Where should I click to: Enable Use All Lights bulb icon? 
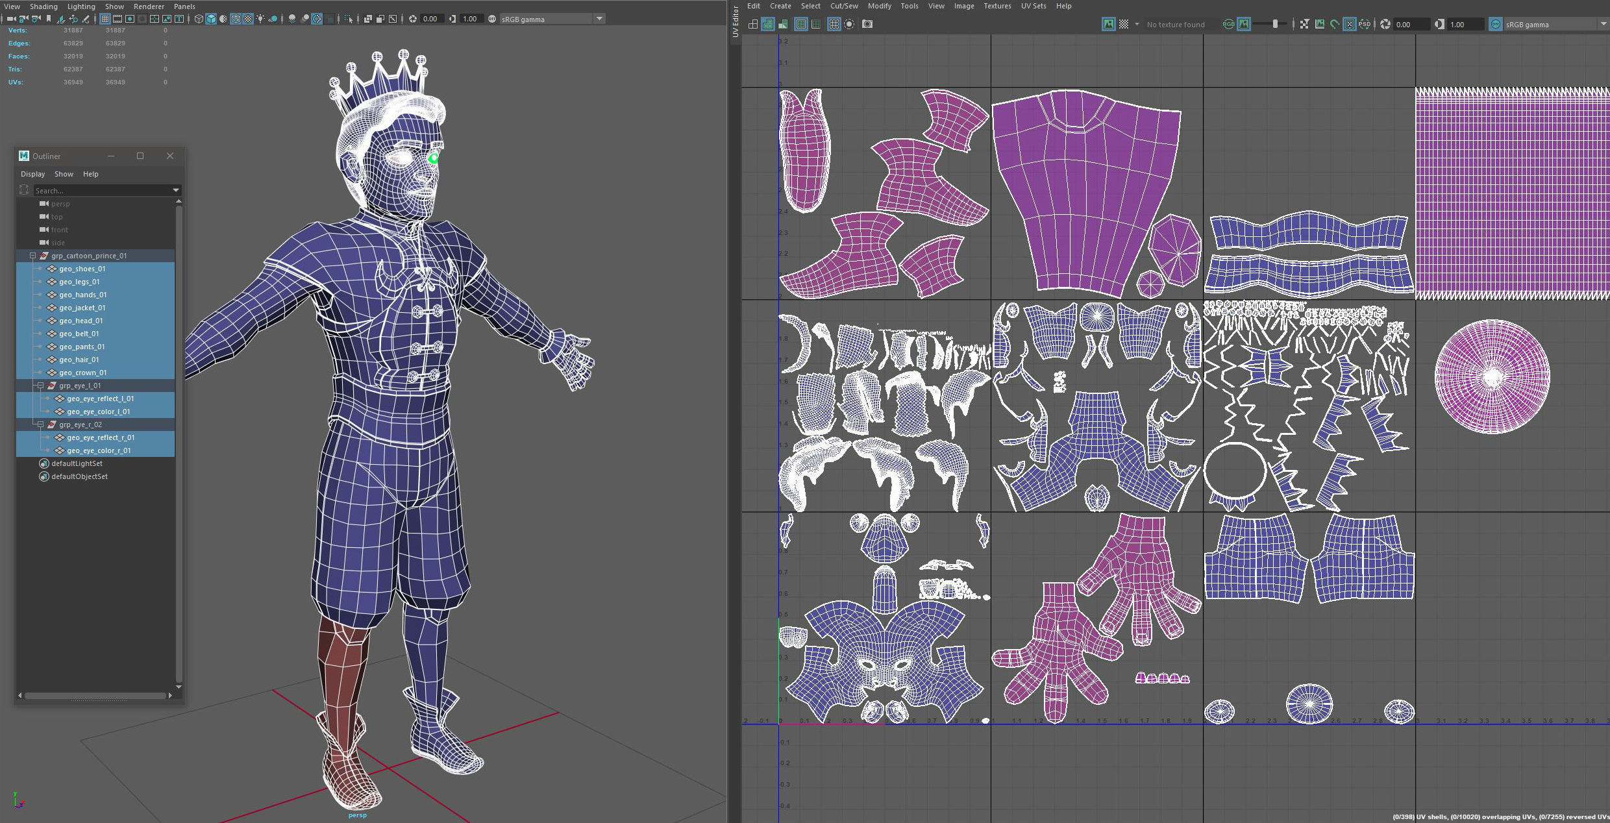(x=260, y=19)
